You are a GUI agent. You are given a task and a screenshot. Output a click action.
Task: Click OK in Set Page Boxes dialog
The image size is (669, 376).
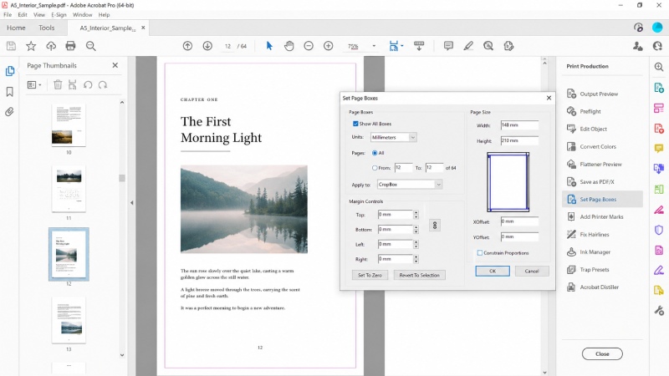[493, 271]
